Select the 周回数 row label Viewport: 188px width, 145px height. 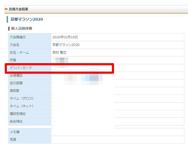coord(15,91)
